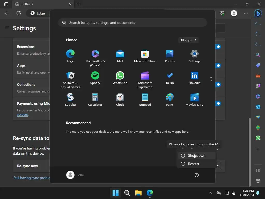Open Bing Copilot icon in Edge
Screen dimensions: 265x199
click(x=258, y=13)
